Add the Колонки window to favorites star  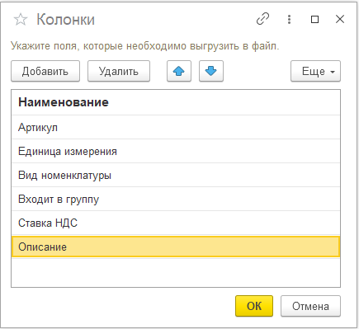pos(21,20)
